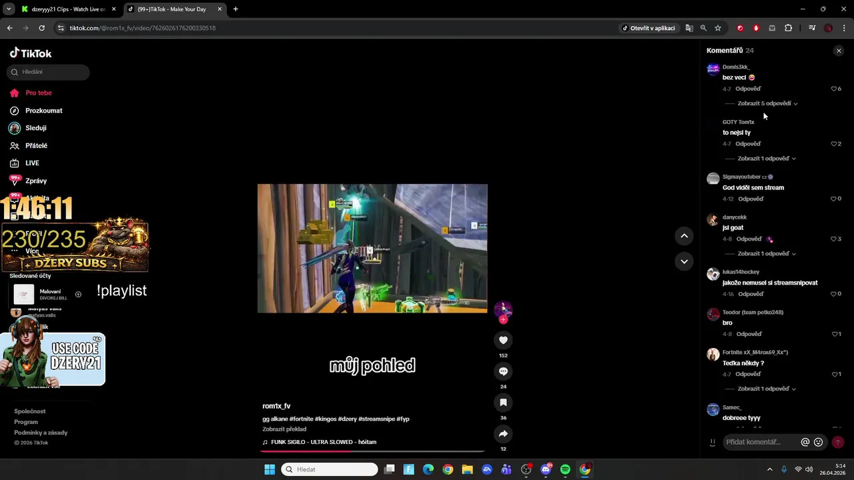Image resolution: width=854 pixels, height=480 pixels.
Task: Go to next video with down arrow
Action: pos(684,261)
